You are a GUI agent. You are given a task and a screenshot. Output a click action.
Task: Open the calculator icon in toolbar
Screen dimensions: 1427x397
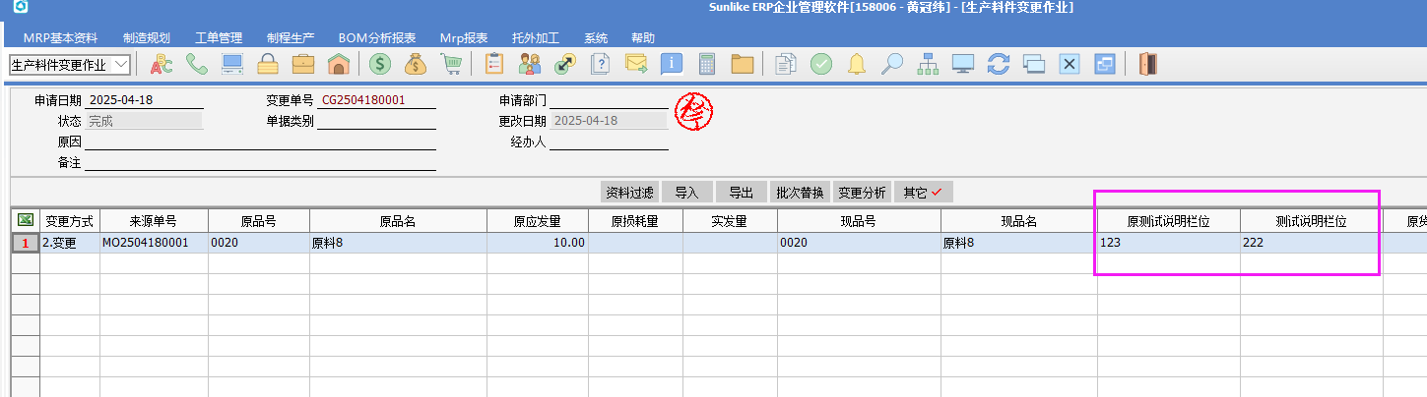coord(706,65)
